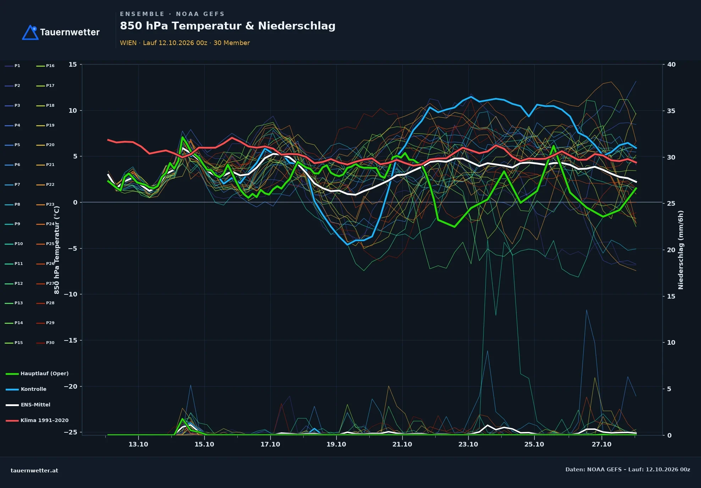This screenshot has width=701, height=488.
Task: Toggle the P4 legend entry
Action: 13,126
